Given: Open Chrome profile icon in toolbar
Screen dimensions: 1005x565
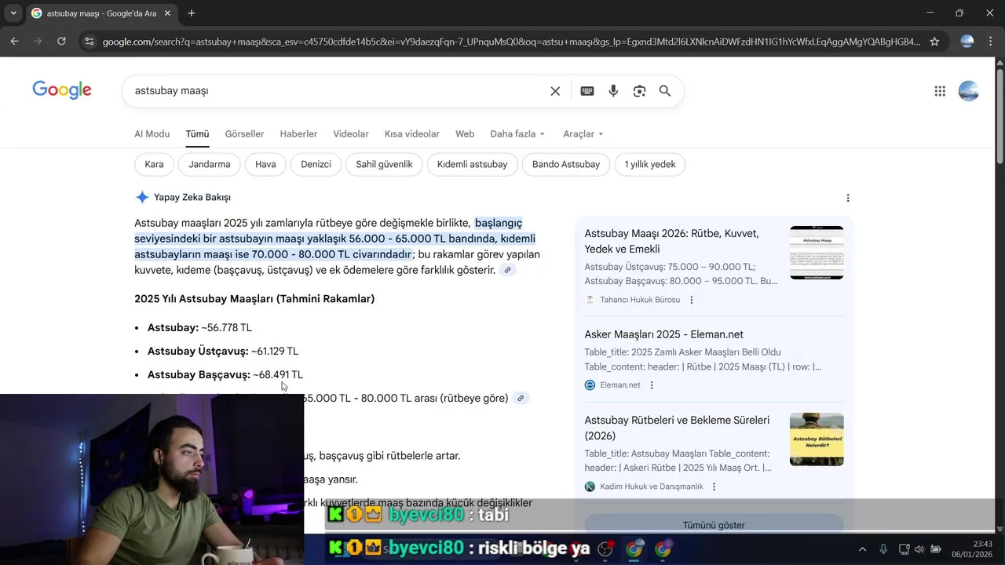Looking at the screenshot, I should point(967,42).
